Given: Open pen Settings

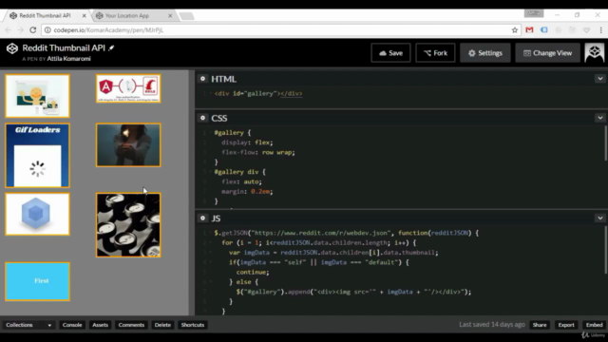Looking at the screenshot, I should pyautogui.click(x=485, y=53).
